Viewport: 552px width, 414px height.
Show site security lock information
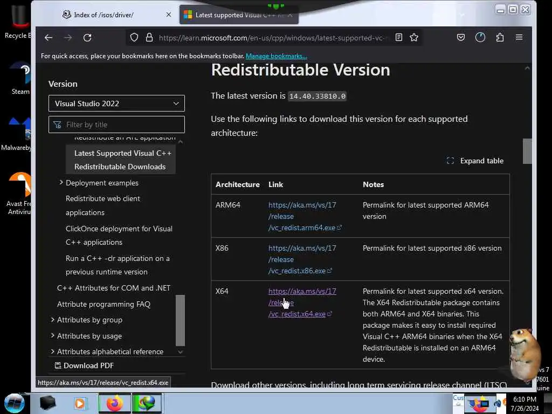click(149, 37)
